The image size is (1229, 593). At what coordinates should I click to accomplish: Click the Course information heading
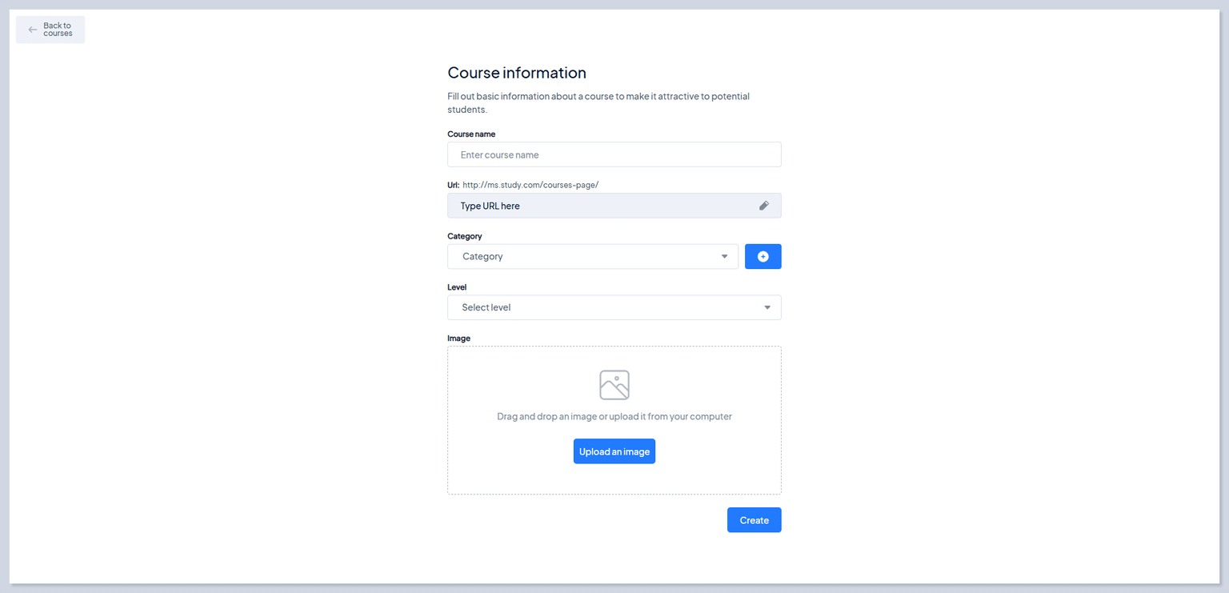(517, 72)
